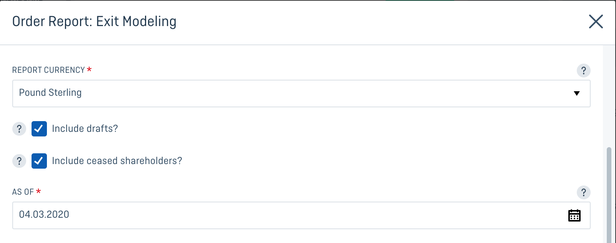616x243 pixels.
Task: Expand the Pound Sterling currency selector
Action: point(301,94)
